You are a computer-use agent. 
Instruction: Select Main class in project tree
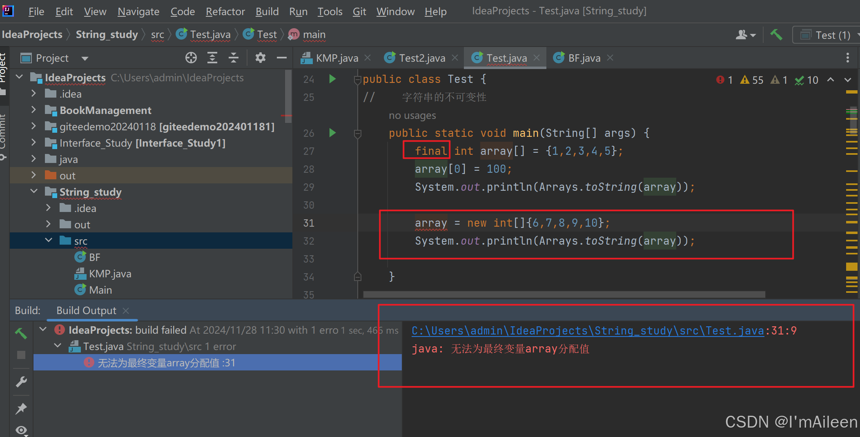click(93, 290)
